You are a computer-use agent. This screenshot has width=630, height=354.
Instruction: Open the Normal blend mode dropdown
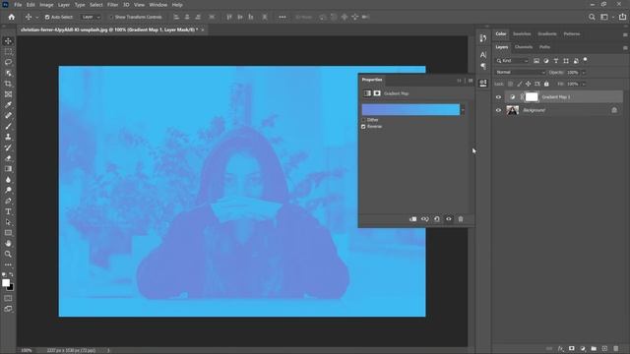point(521,72)
